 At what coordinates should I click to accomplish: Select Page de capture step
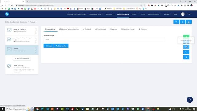pos(22,31)
